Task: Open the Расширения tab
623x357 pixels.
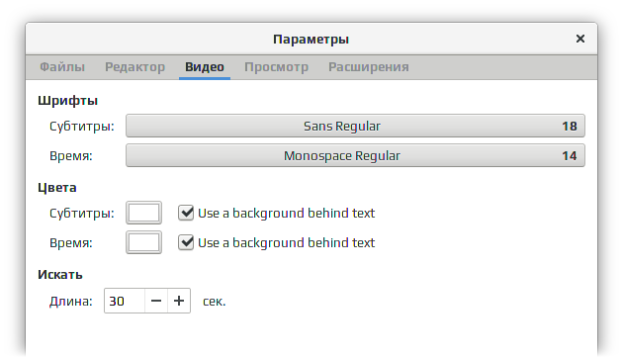Action: (x=368, y=67)
